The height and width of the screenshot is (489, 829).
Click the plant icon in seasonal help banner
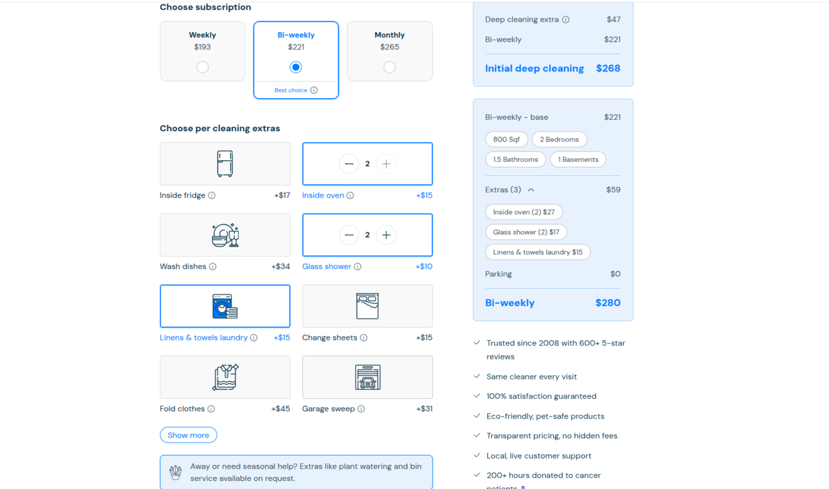176,472
